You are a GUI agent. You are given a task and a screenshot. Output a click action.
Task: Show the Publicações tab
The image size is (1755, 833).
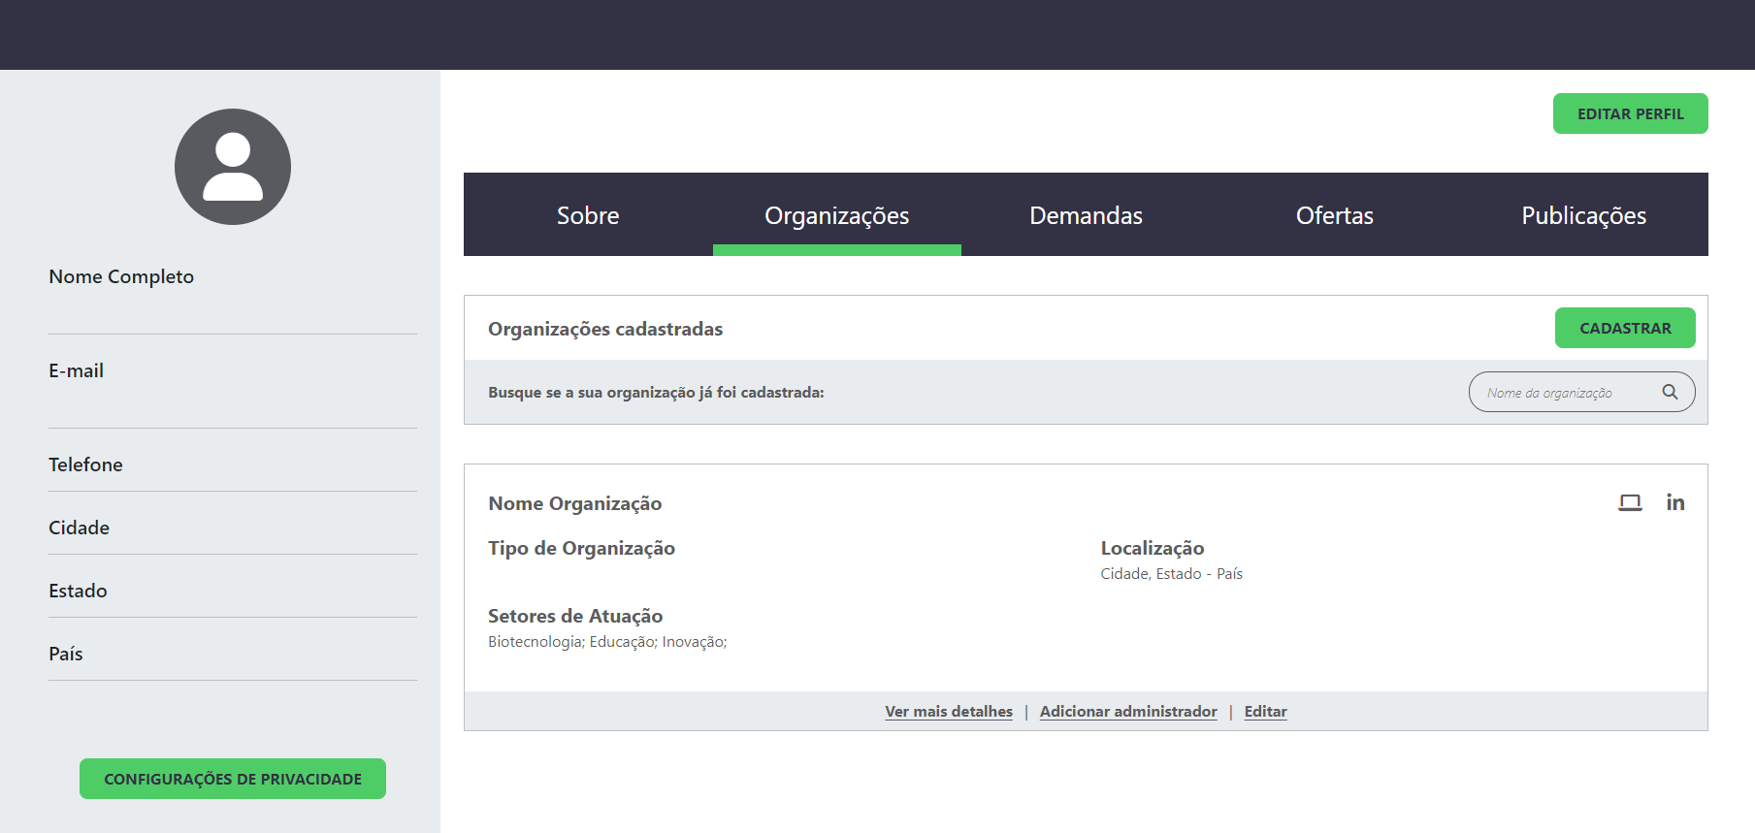coord(1583,215)
